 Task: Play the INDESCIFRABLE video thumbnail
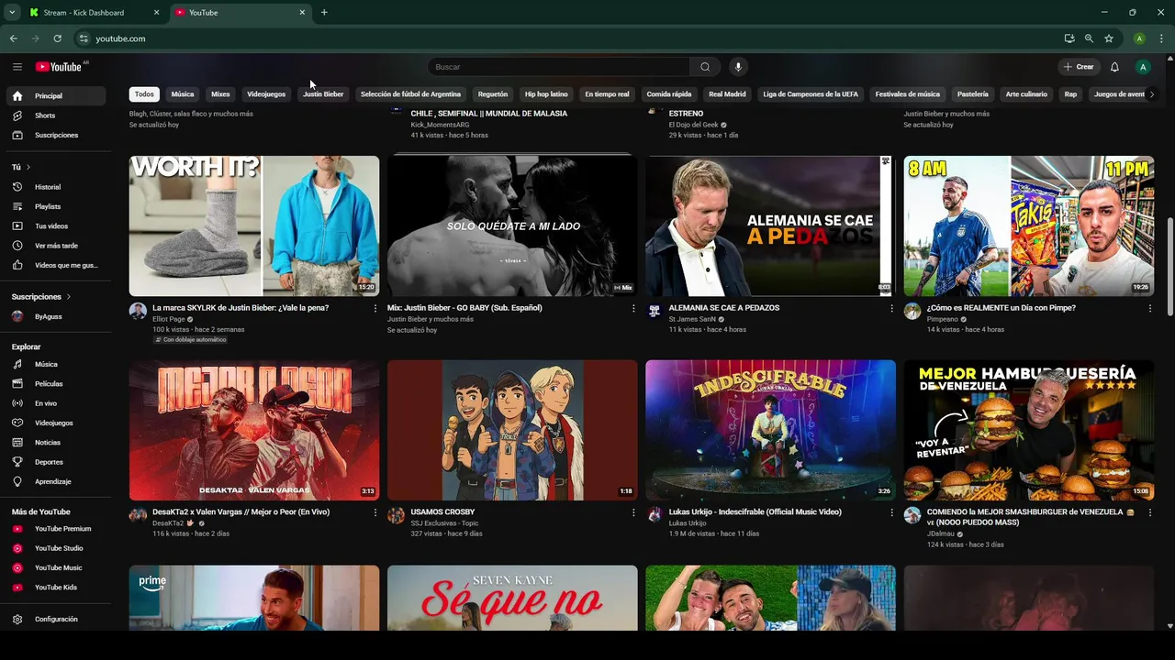(770, 430)
